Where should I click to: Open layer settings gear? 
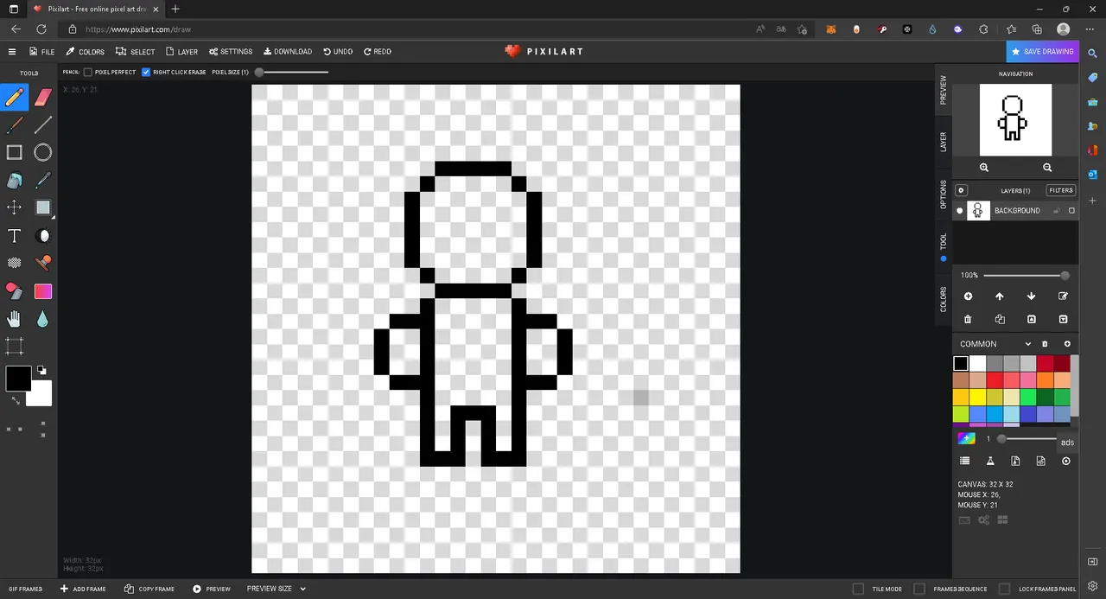click(x=962, y=190)
